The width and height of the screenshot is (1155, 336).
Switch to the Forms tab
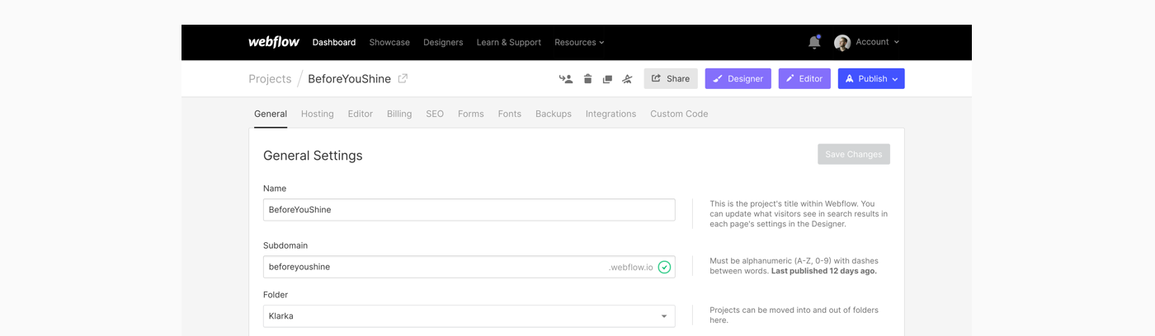click(x=471, y=114)
